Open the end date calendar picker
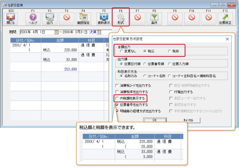The width and height of the screenshot is (239, 168). (99, 32)
